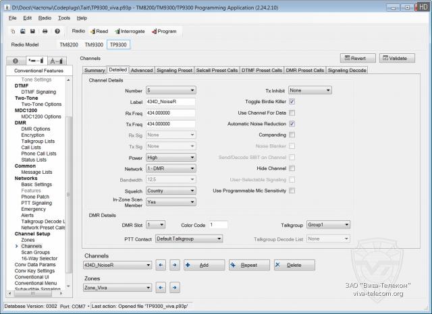The image size is (432, 314).
Task: Open Help via question mark icon
Action: click(57, 31)
